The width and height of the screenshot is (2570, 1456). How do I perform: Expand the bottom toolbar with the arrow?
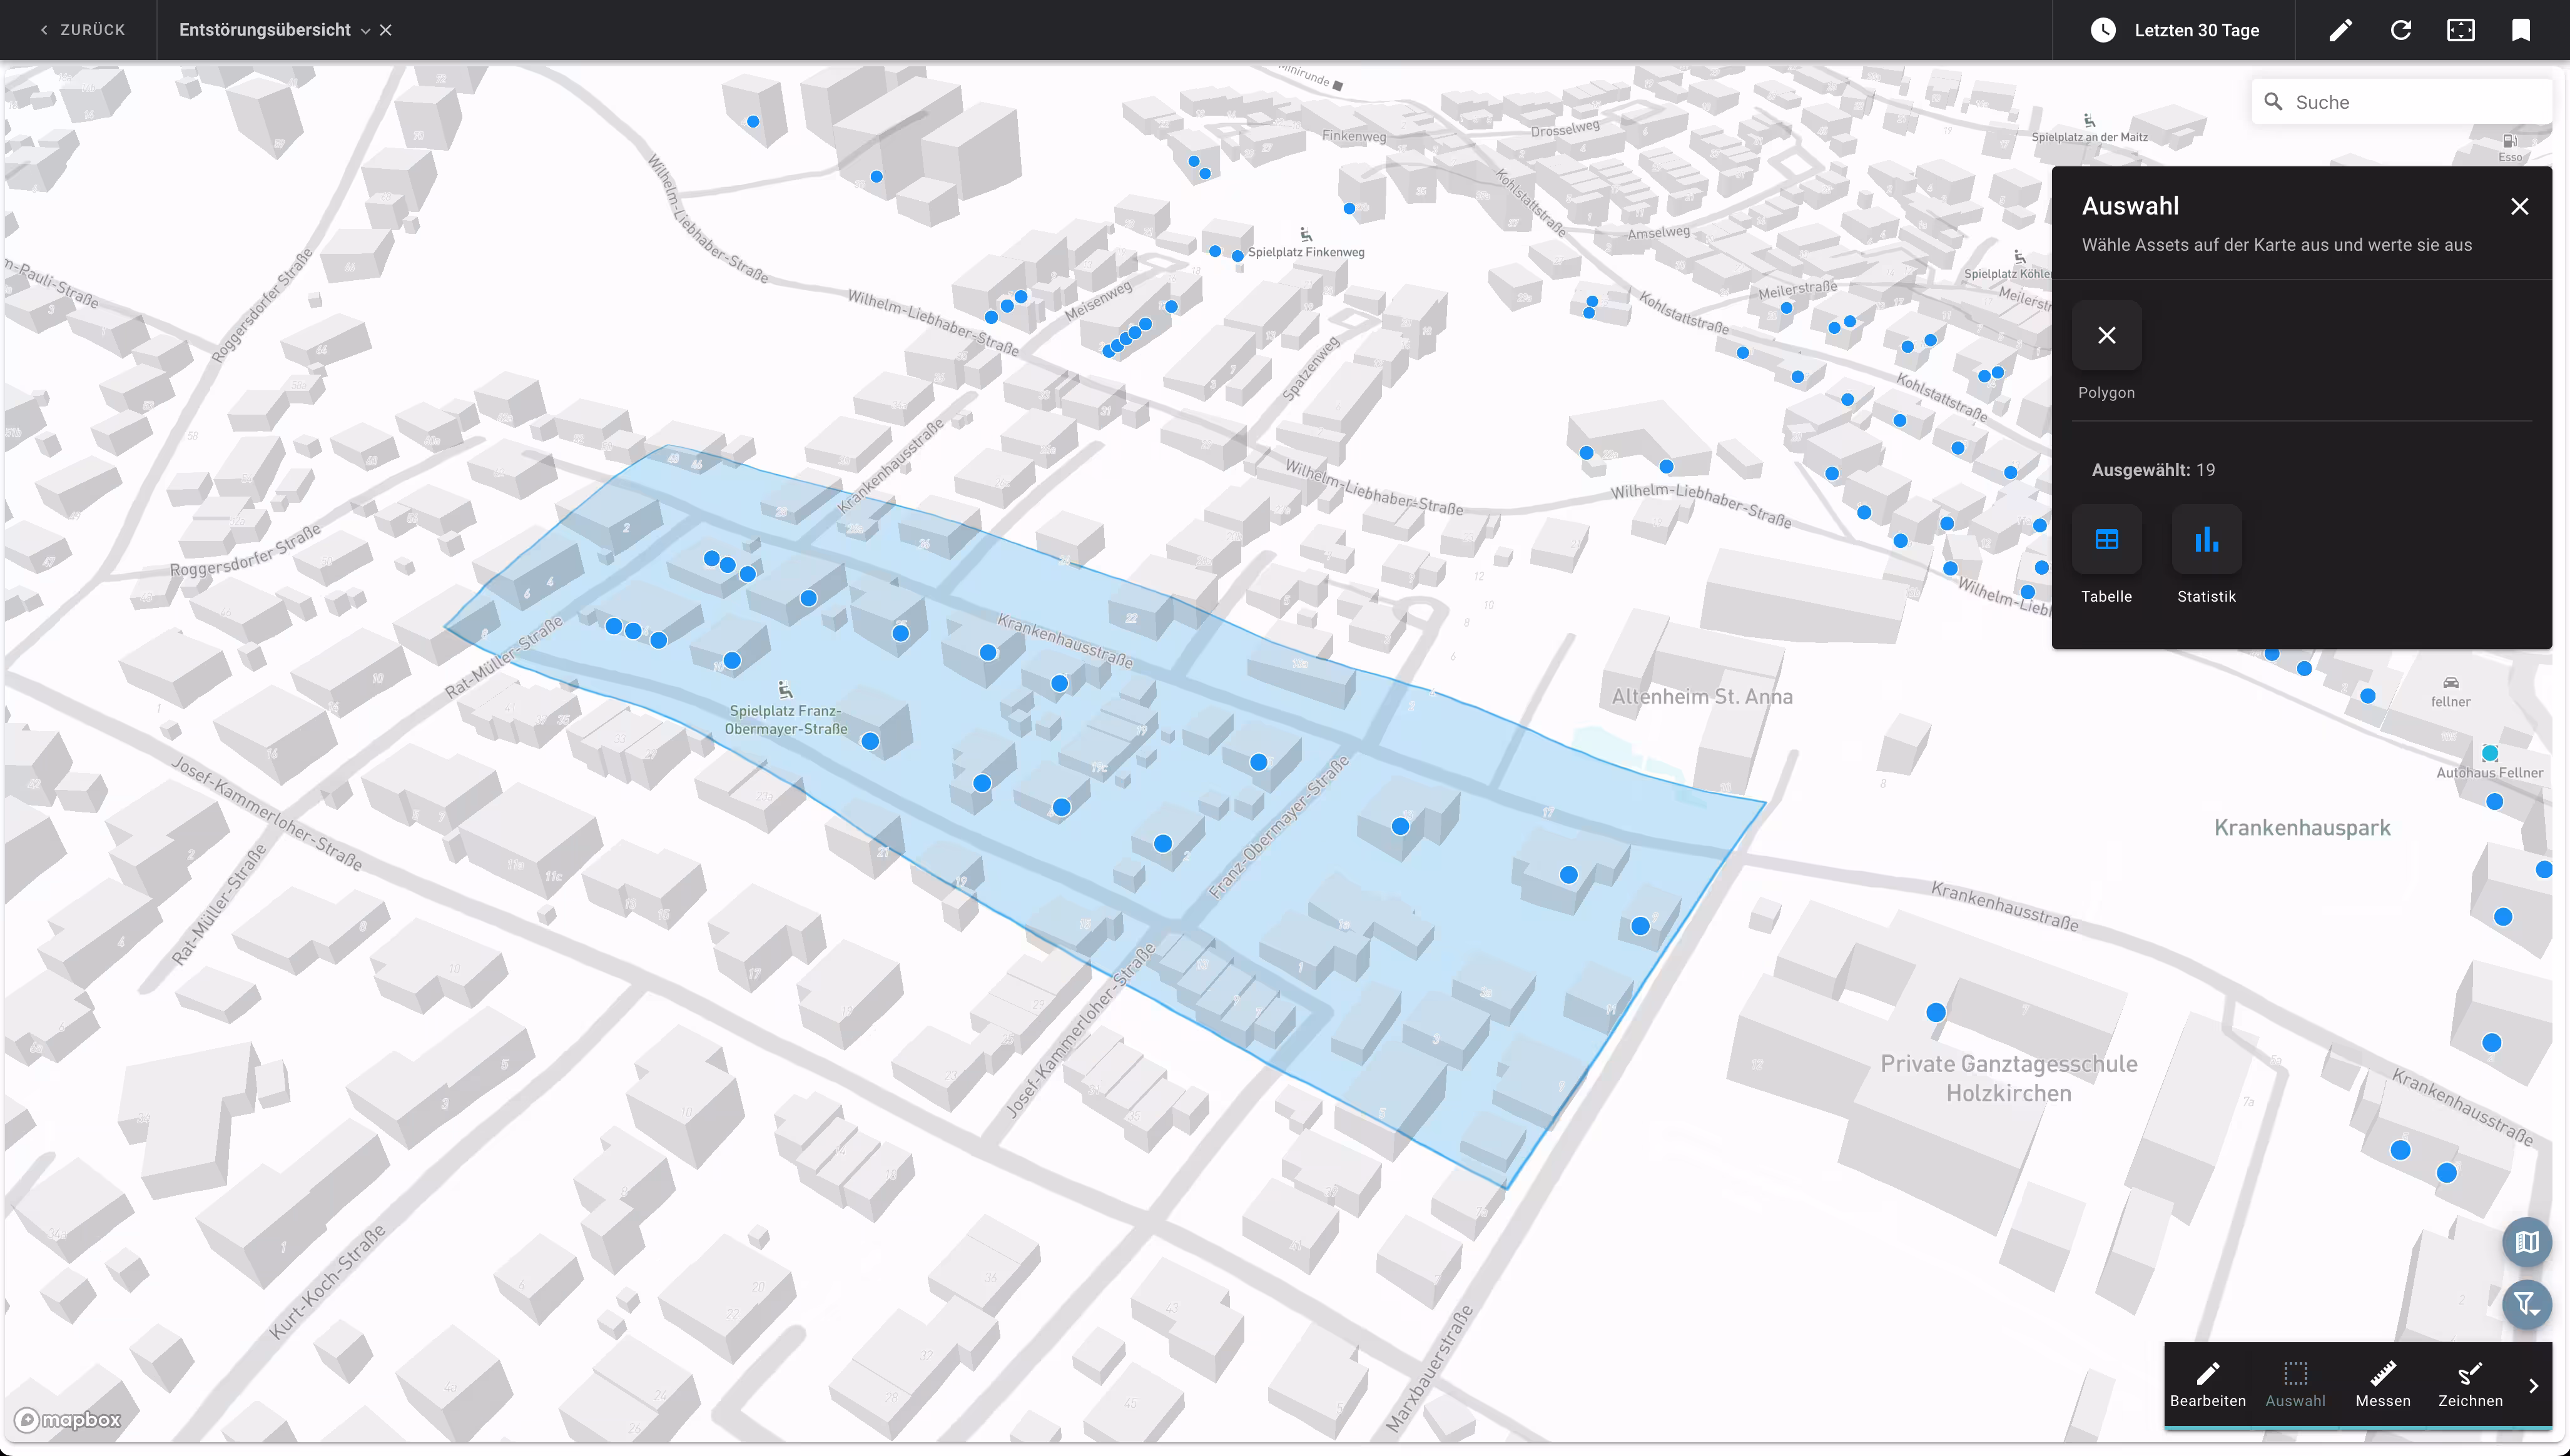2533,1386
